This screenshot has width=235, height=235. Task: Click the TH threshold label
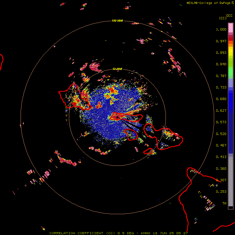click(224, 203)
